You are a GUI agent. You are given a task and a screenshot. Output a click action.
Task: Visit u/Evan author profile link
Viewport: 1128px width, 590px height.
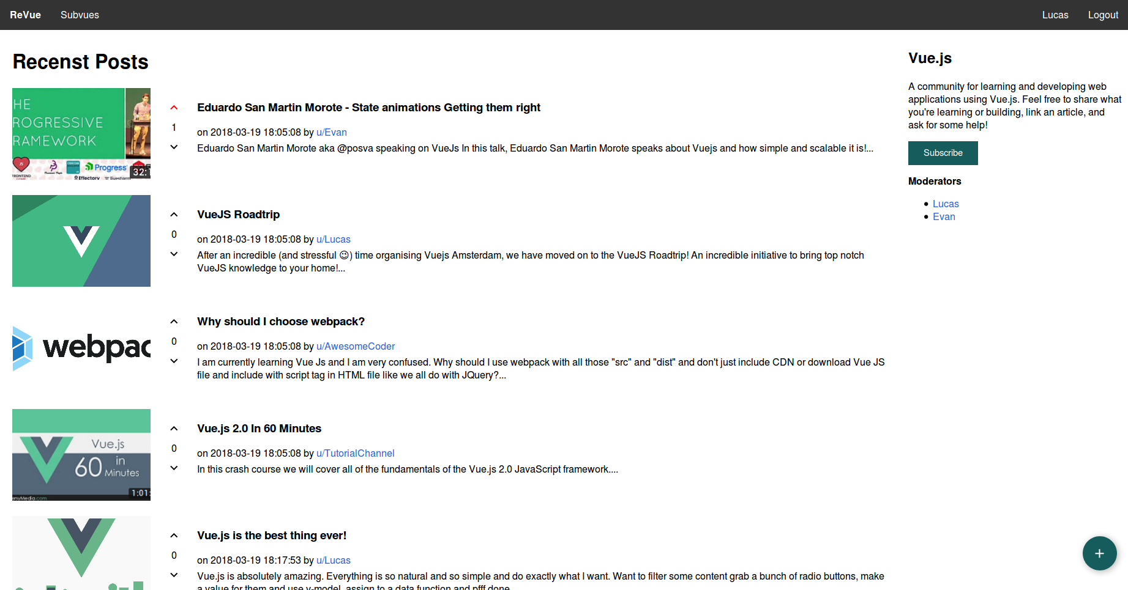[332, 132]
